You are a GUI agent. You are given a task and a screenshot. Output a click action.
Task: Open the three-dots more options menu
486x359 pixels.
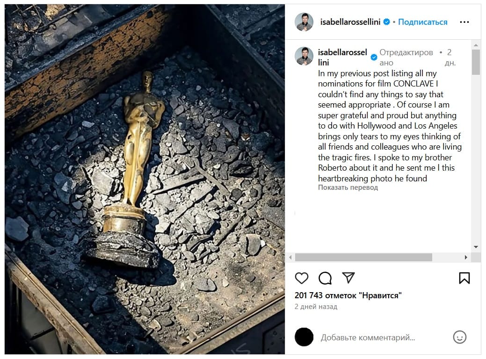(464, 22)
